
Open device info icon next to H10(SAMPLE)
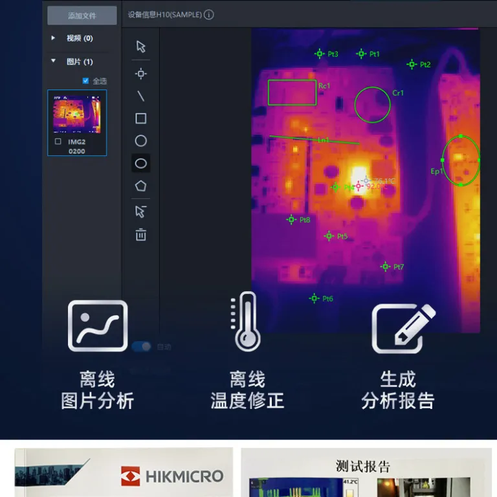tap(208, 15)
